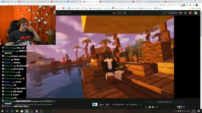Open a new browser tab with plus
Viewport: 202px width, 113px height.
tap(182, 2)
